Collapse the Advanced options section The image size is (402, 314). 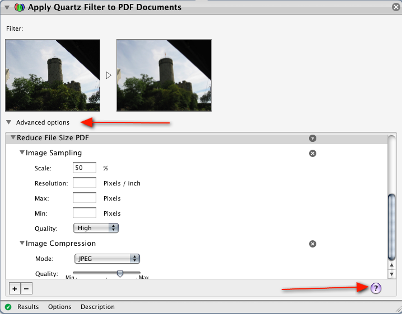(9, 122)
